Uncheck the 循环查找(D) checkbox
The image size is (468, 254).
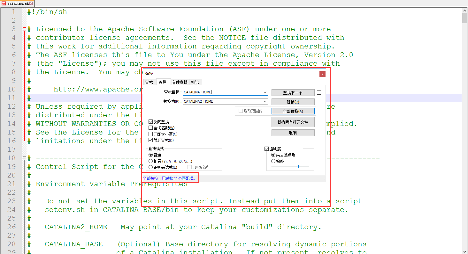151,140
